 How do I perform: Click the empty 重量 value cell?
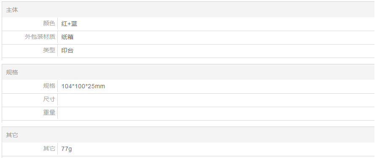[216, 113]
